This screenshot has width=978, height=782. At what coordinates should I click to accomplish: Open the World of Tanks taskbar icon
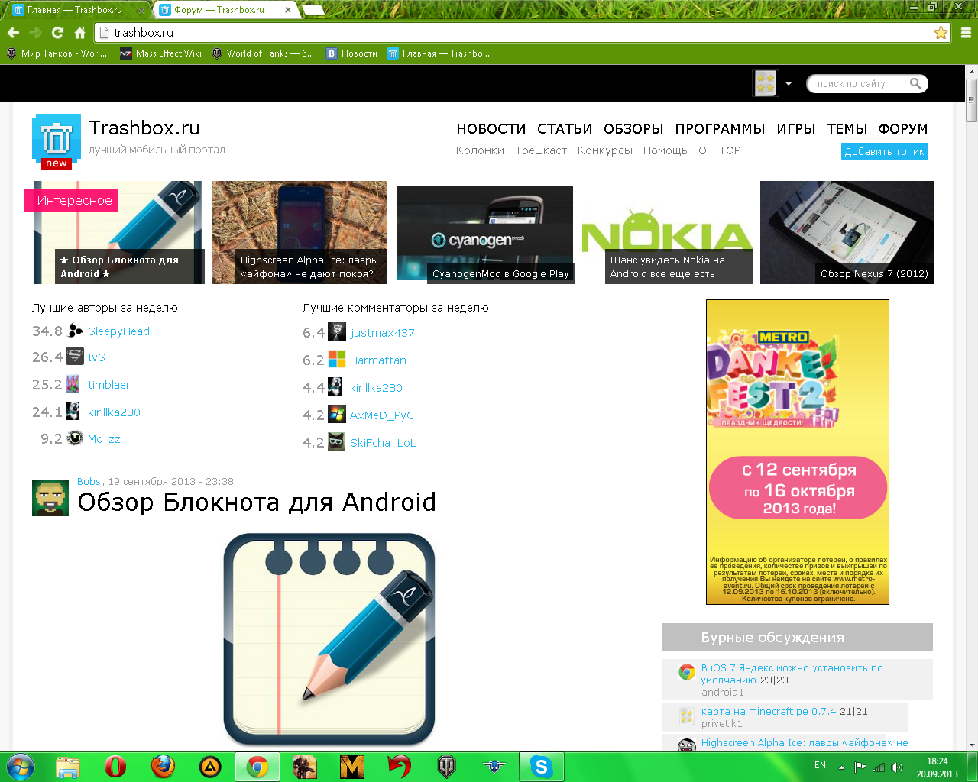pyautogui.click(x=447, y=766)
